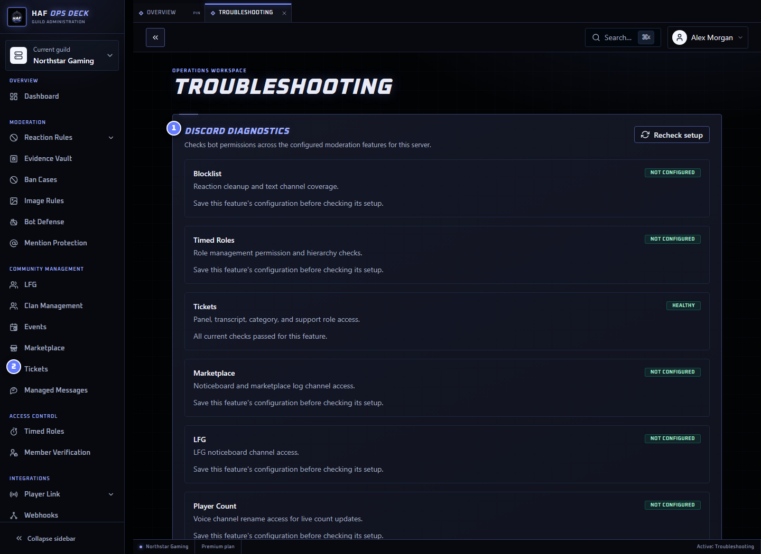Select the Bot Defense icon
Image resolution: width=761 pixels, height=554 pixels.
(14, 222)
